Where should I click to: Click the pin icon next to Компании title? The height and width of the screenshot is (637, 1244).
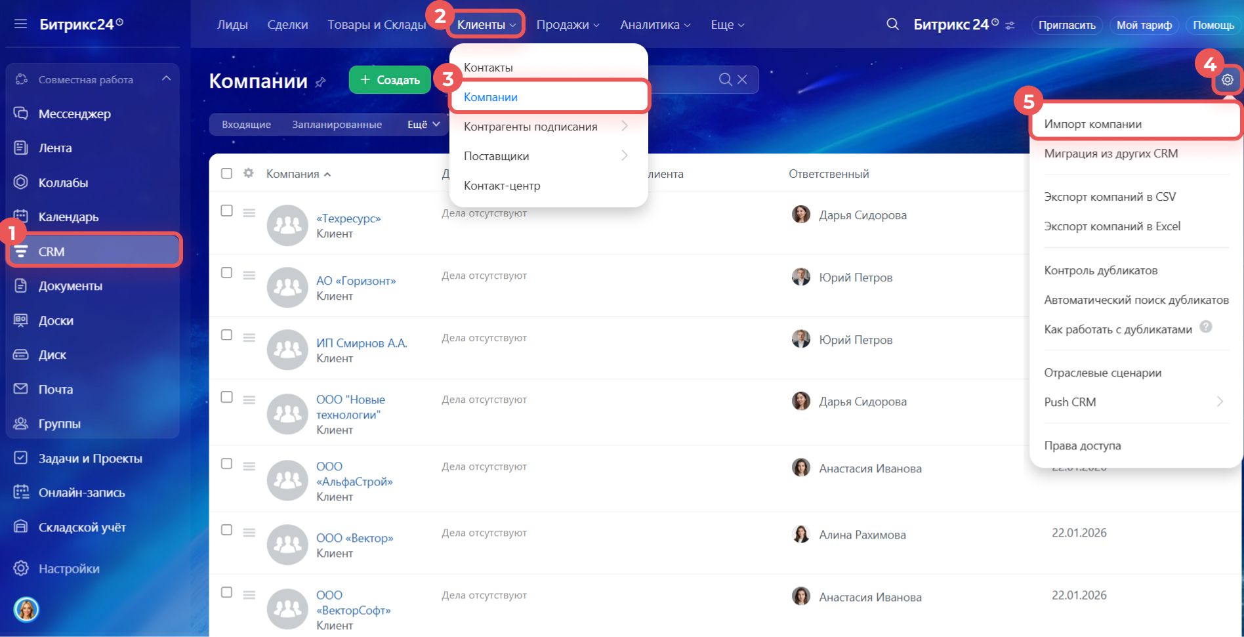(x=320, y=82)
